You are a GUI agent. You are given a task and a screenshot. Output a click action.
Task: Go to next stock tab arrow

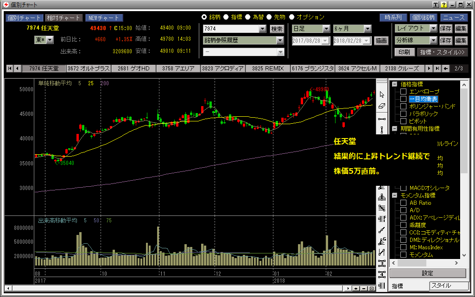[429, 69]
